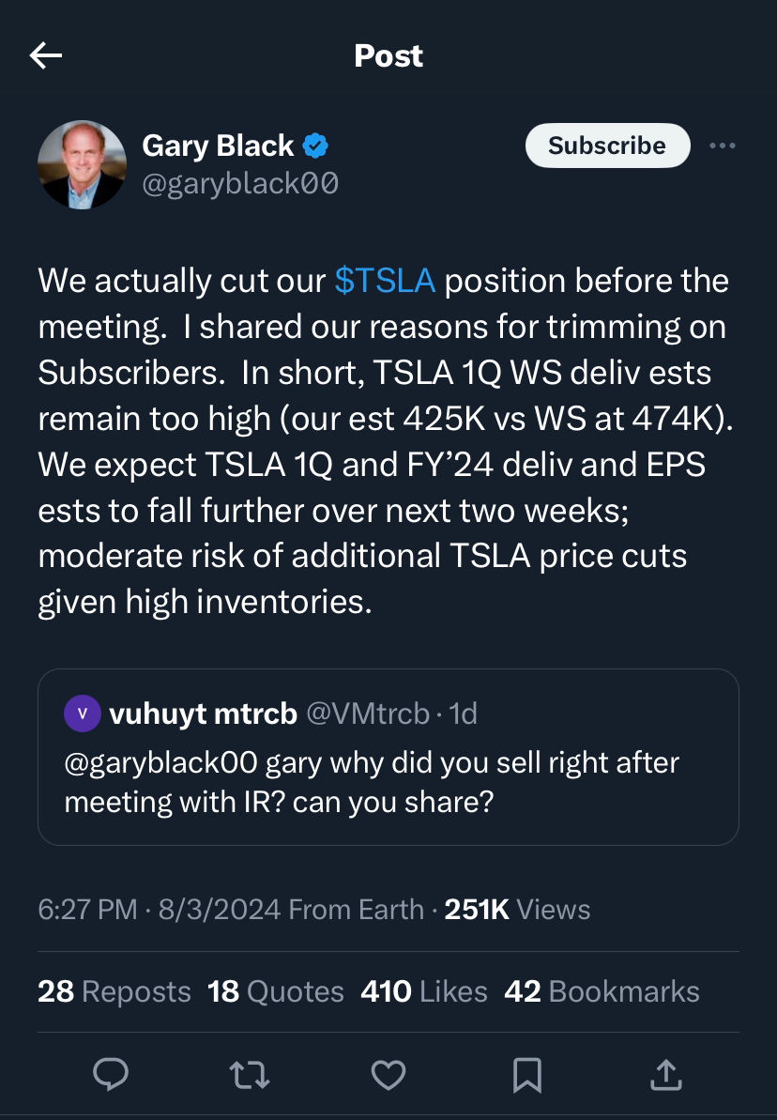The width and height of the screenshot is (777, 1120).
Task: Like the post using the heart icon
Action: tap(388, 1076)
